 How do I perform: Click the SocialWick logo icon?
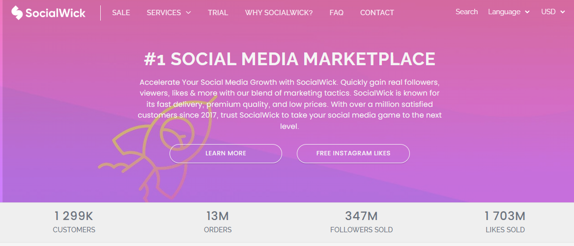tap(17, 13)
